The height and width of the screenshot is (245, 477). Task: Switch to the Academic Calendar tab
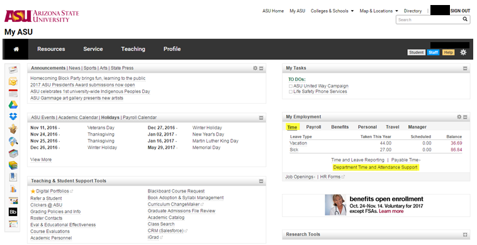(x=78, y=117)
